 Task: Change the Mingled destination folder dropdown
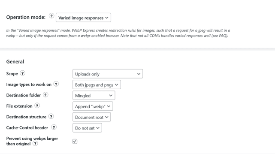94,96
